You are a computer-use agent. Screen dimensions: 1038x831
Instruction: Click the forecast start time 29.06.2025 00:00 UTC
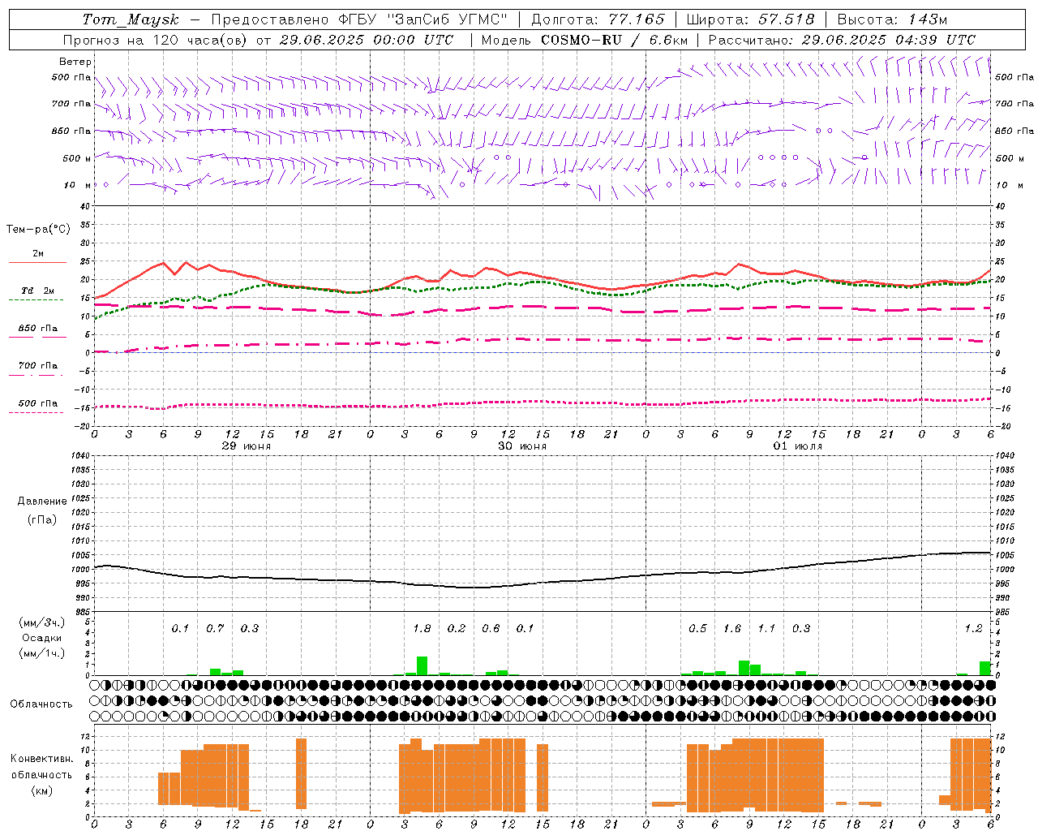(367, 40)
